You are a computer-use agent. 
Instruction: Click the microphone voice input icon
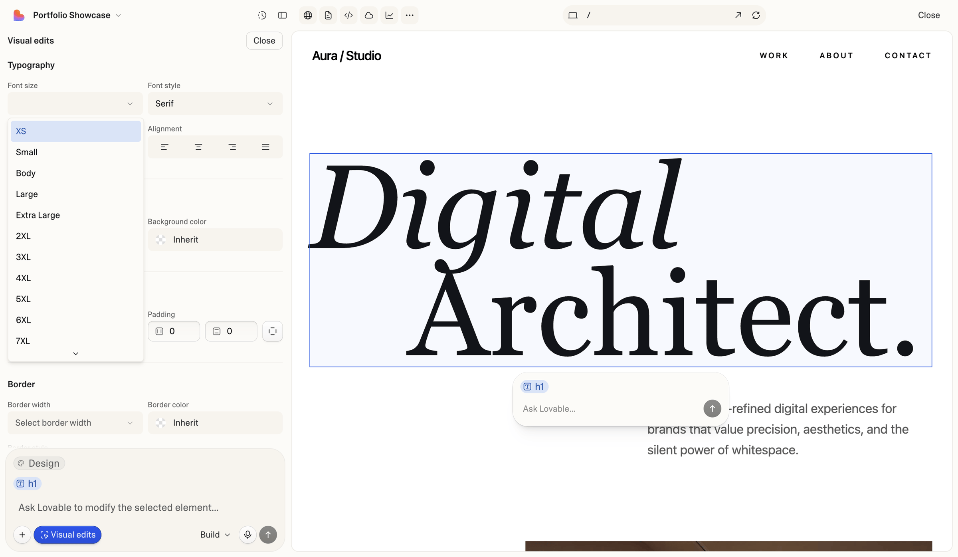tap(247, 535)
